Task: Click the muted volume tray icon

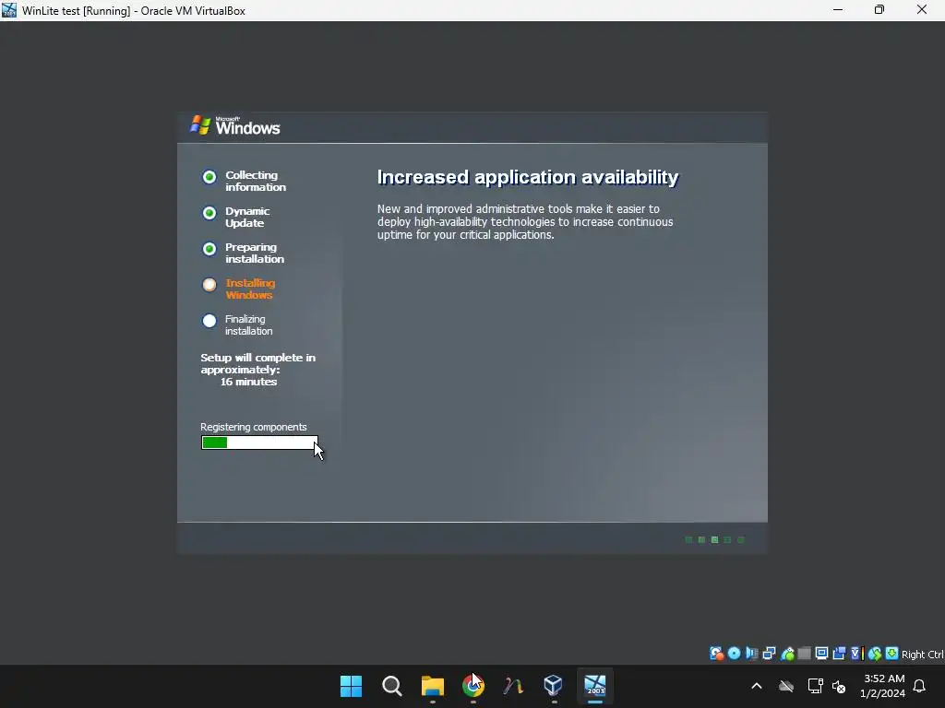Action: click(x=838, y=686)
